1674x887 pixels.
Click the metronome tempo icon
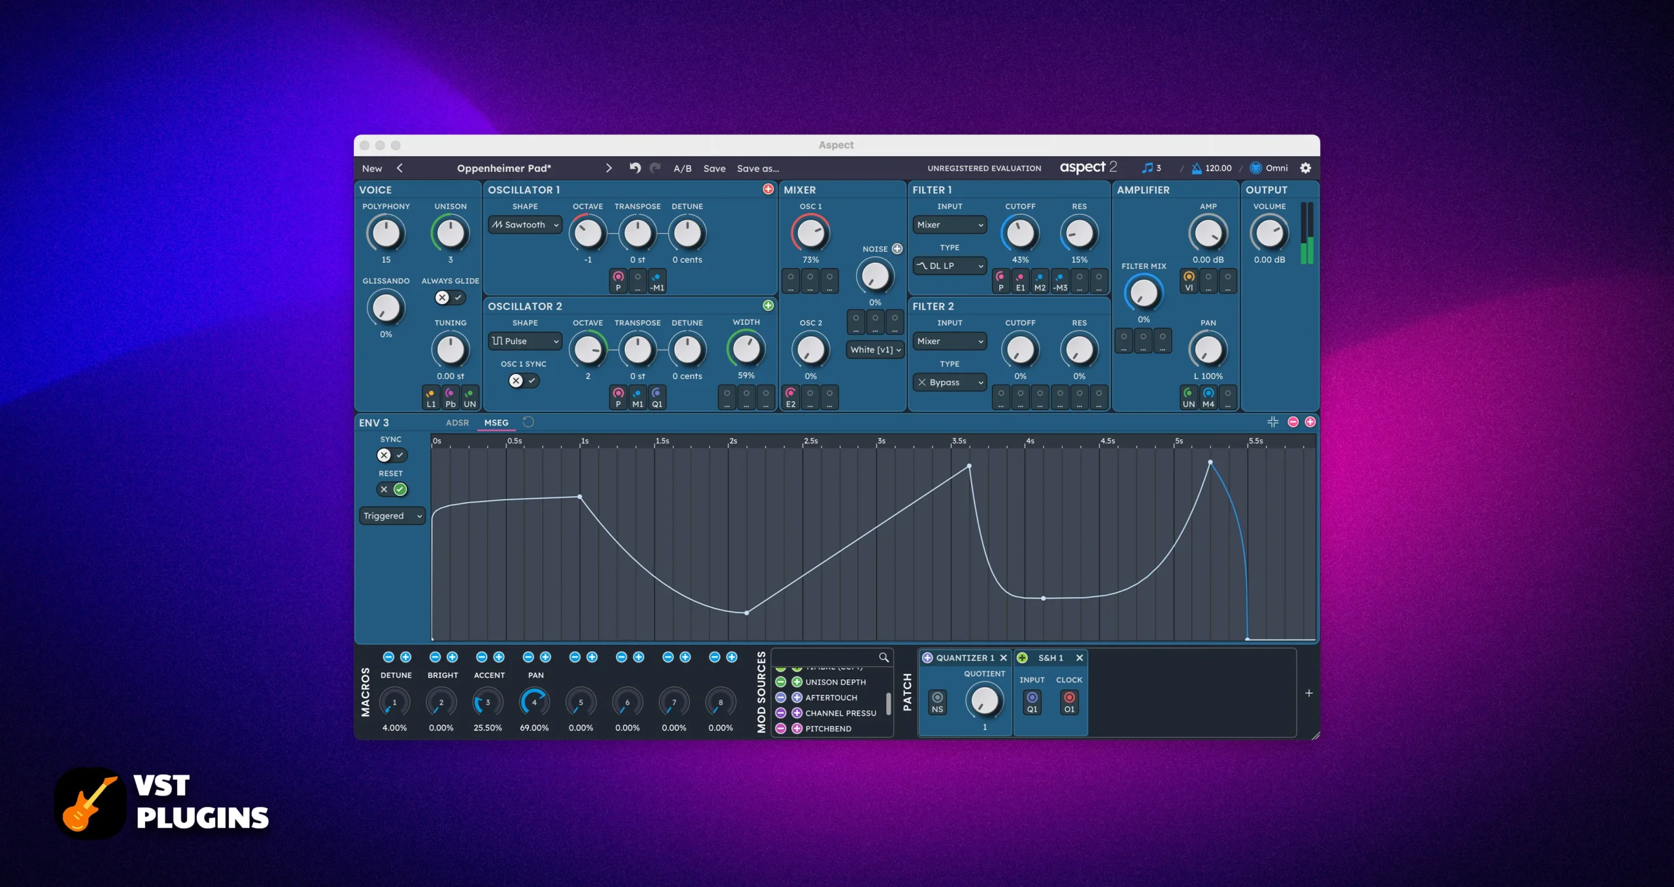click(x=1196, y=168)
